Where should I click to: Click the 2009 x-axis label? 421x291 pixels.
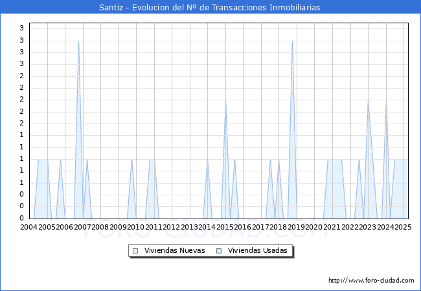click(118, 227)
